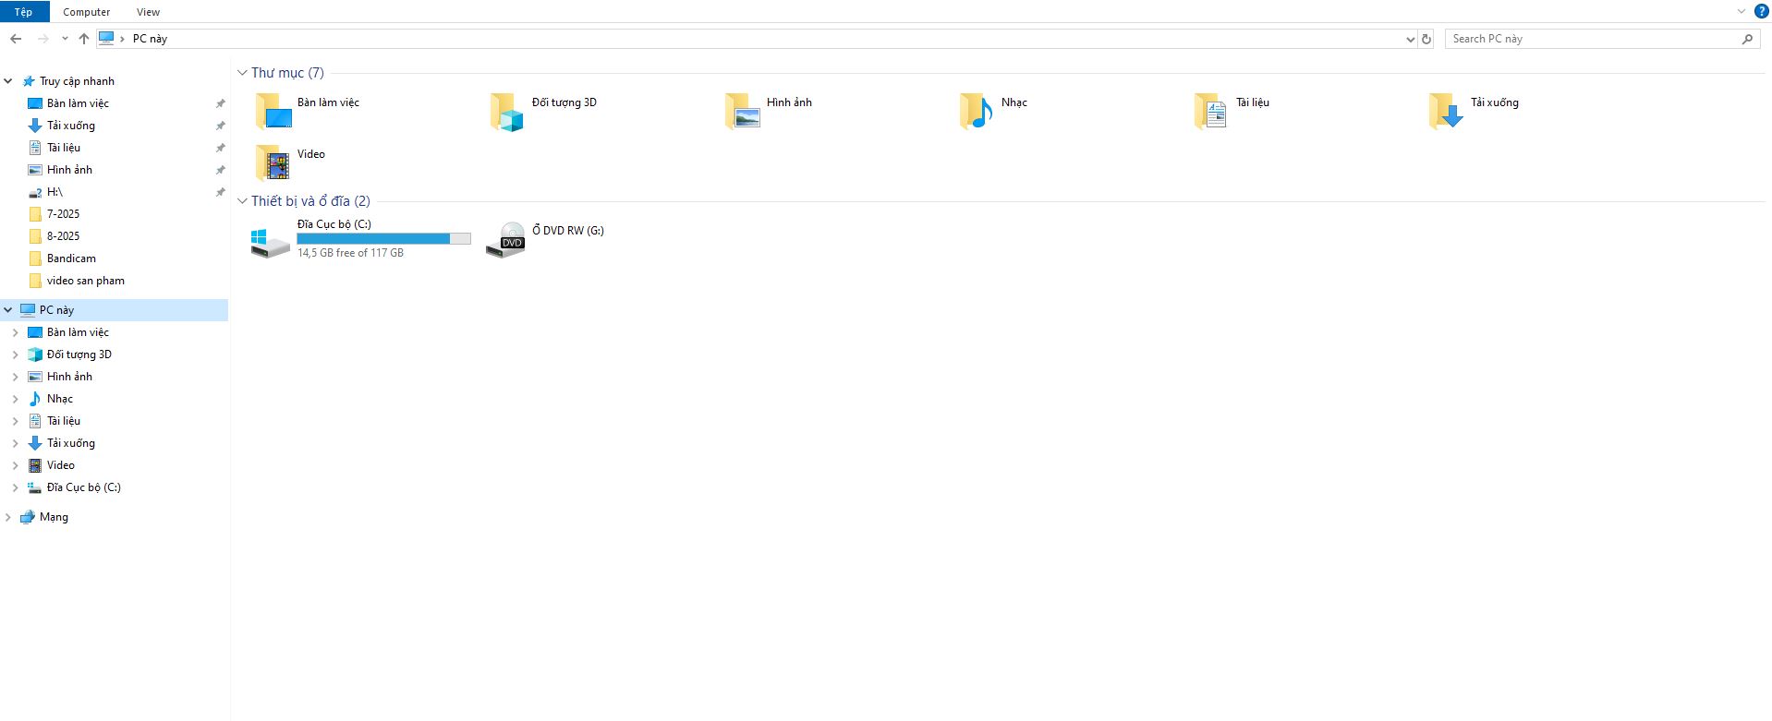Viewport: 1772px width, 721px height.
Task: Click the Help question mark icon
Action: click(x=1761, y=12)
